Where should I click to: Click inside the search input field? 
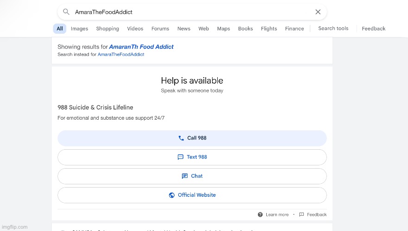(185, 12)
